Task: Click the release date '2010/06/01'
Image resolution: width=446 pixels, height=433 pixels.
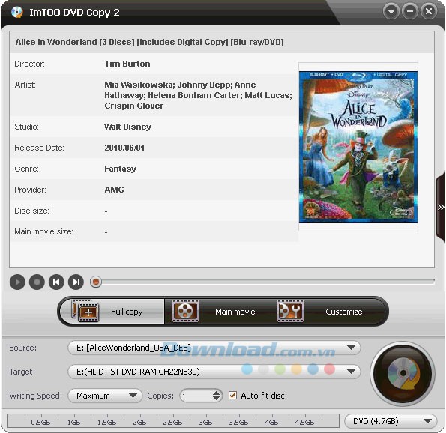Action: click(124, 148)
